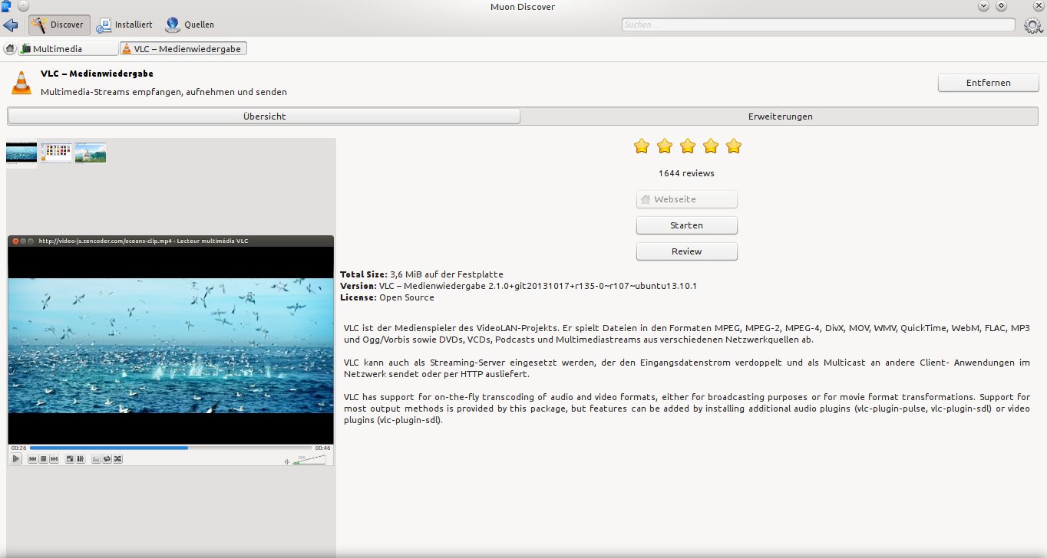Write a rating via the Review button
Image resolution: width=1047 pixels, height=558 pixels.
(687, 251)
